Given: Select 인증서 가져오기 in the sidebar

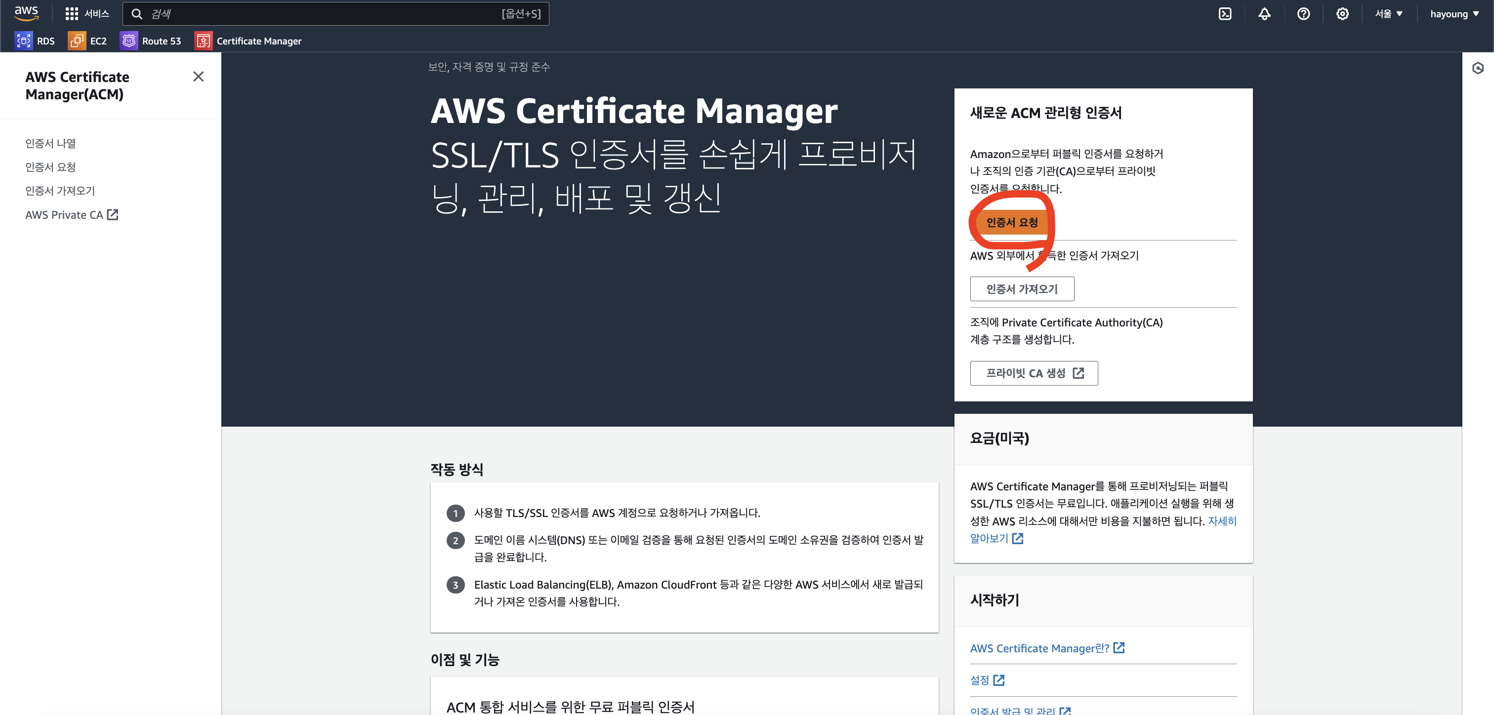Looking at the screenshot, I should click(x=60, y=191).
